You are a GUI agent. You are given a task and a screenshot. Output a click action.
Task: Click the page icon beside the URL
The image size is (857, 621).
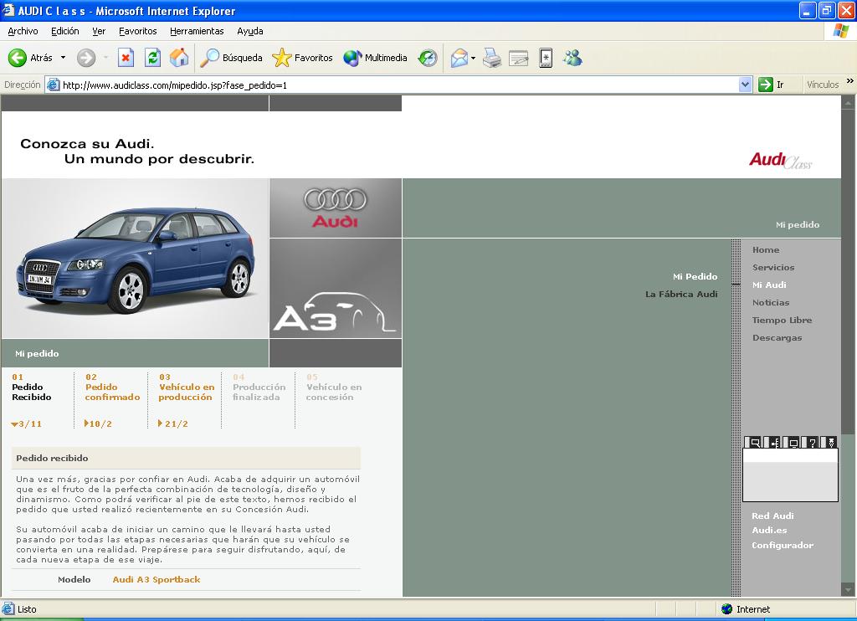coord(53,85)
